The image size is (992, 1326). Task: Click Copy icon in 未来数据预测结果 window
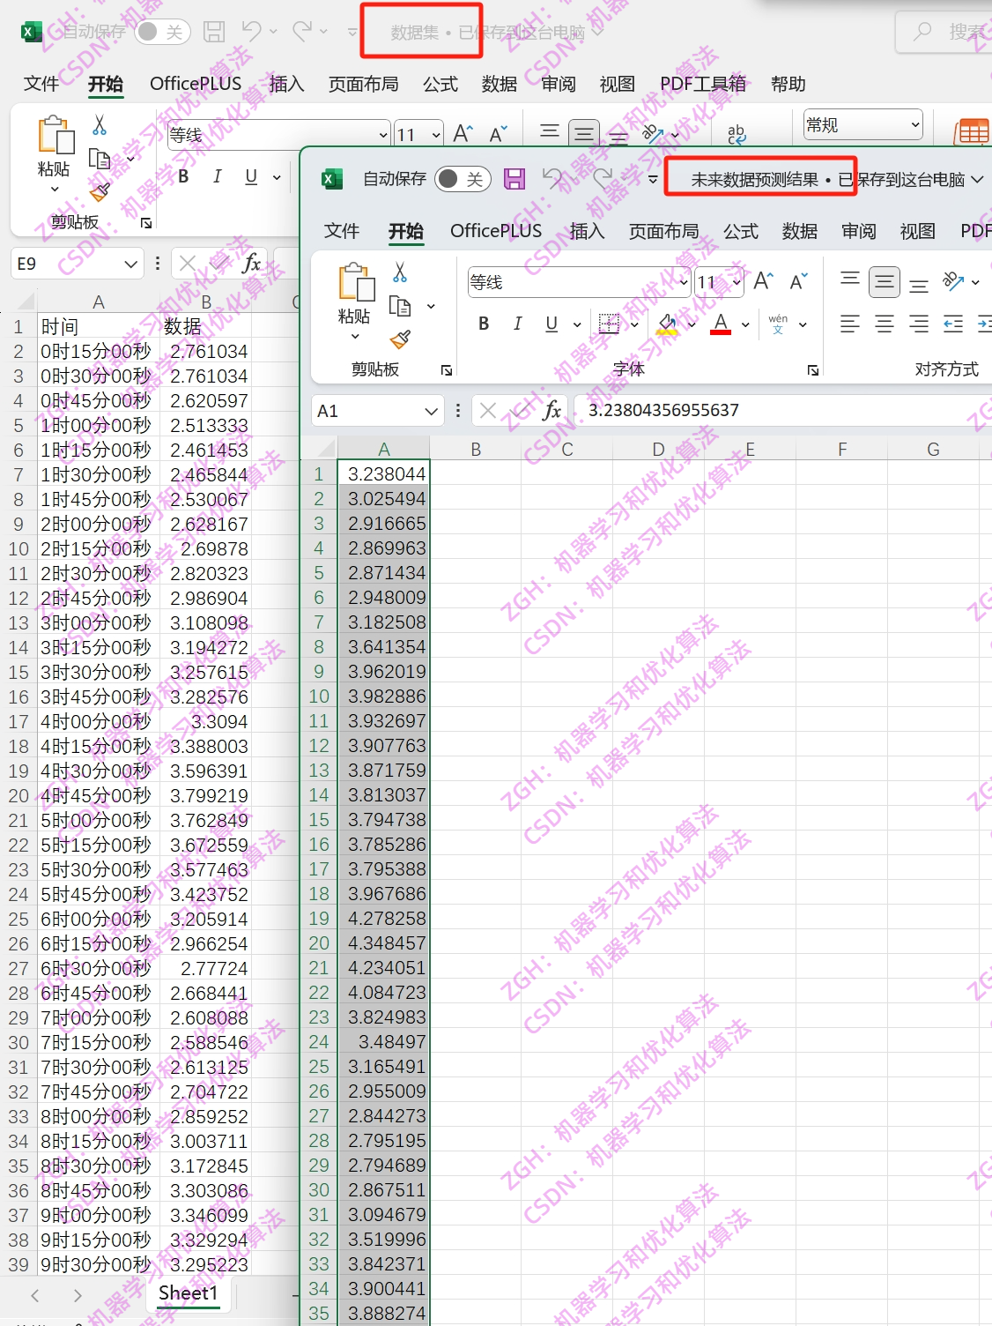tap(401, 306)
